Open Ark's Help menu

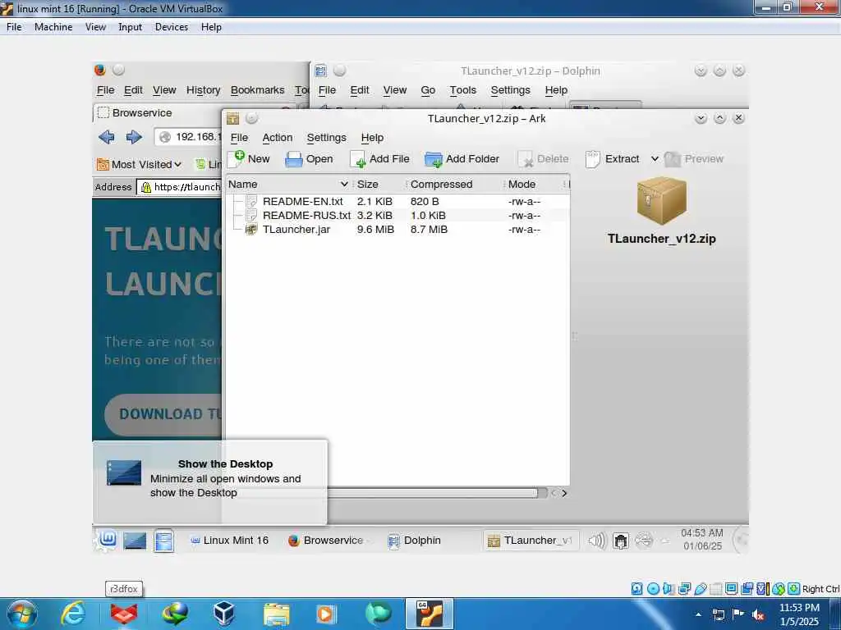coord(372,138)
